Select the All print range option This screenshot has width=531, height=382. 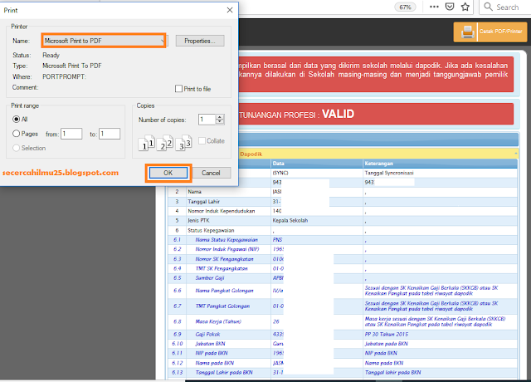point(17,120)
